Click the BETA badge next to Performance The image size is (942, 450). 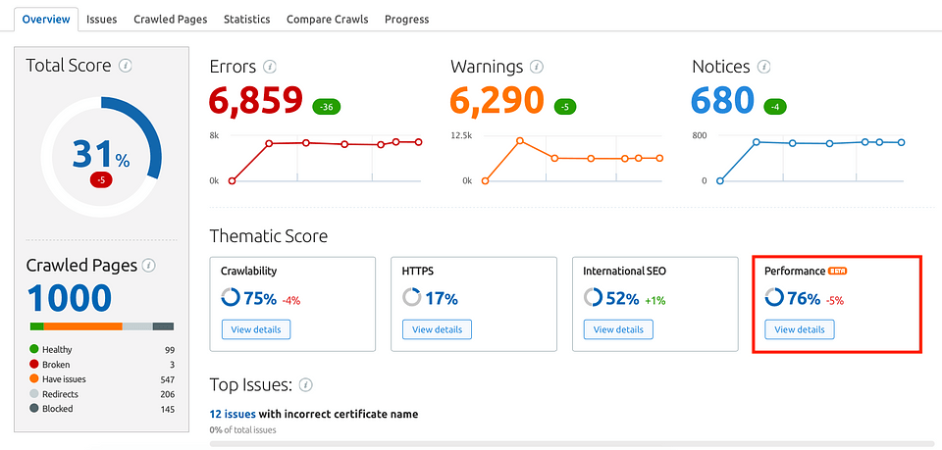(x=837, y=272)
